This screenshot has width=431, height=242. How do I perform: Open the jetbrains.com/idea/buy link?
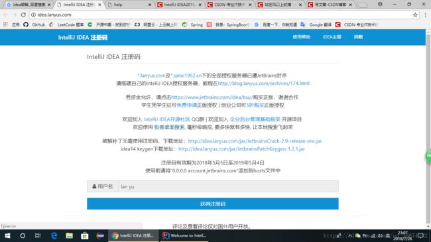212,97
